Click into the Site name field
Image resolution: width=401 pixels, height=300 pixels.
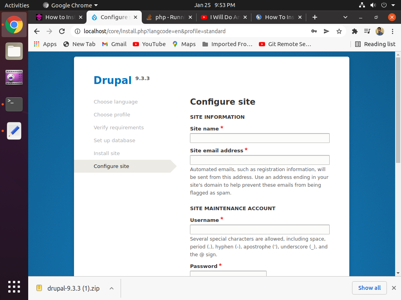coord(260,138)
